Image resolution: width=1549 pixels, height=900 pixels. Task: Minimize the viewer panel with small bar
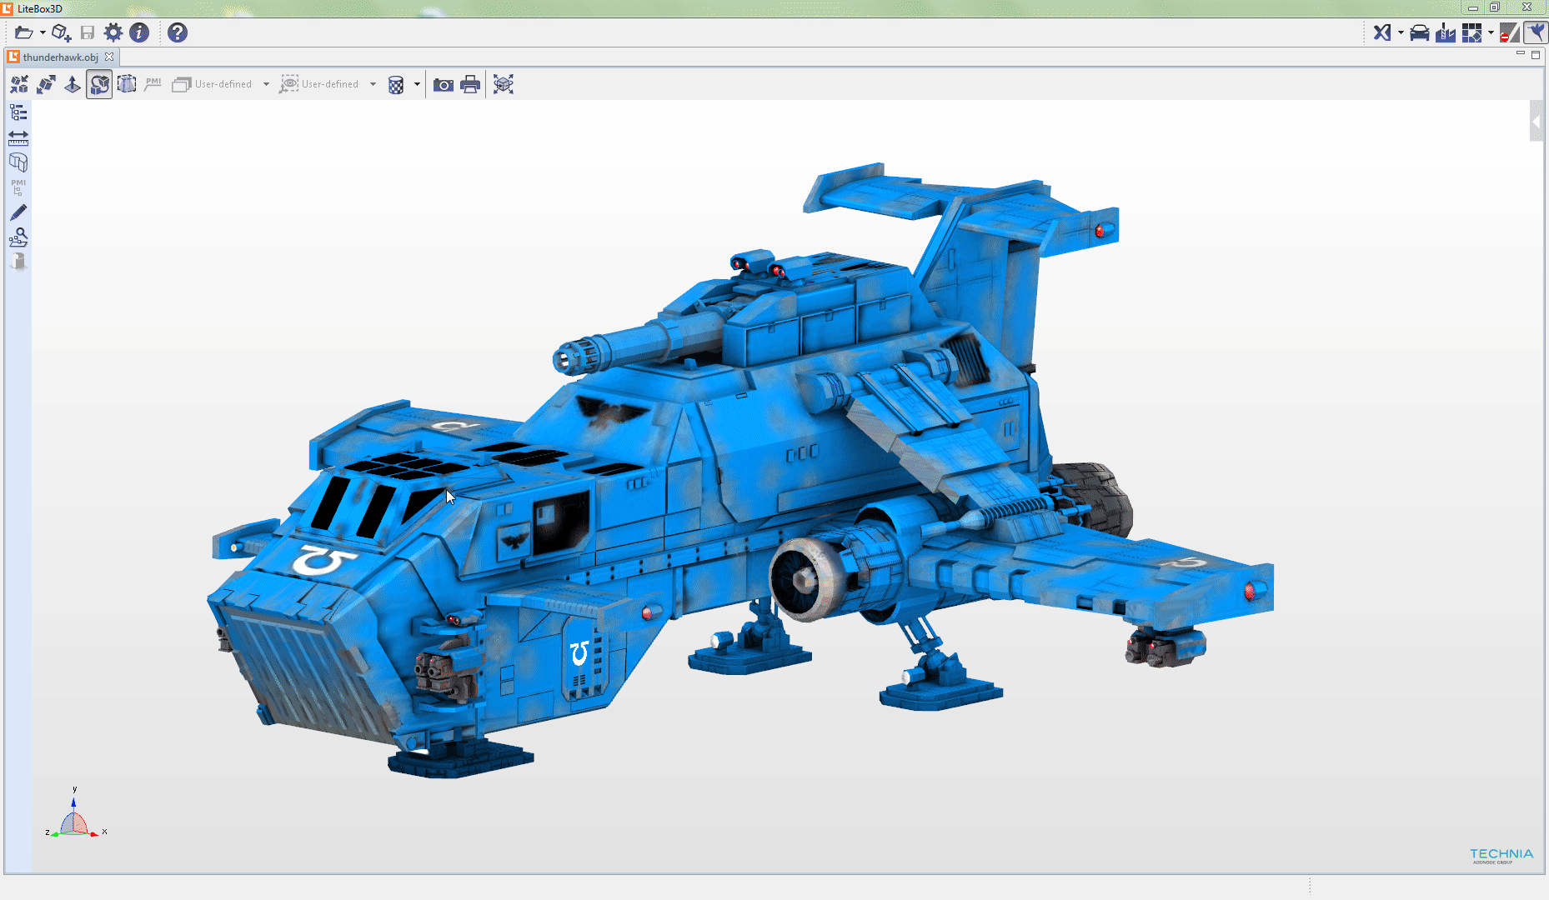[x=1520, y=54]
